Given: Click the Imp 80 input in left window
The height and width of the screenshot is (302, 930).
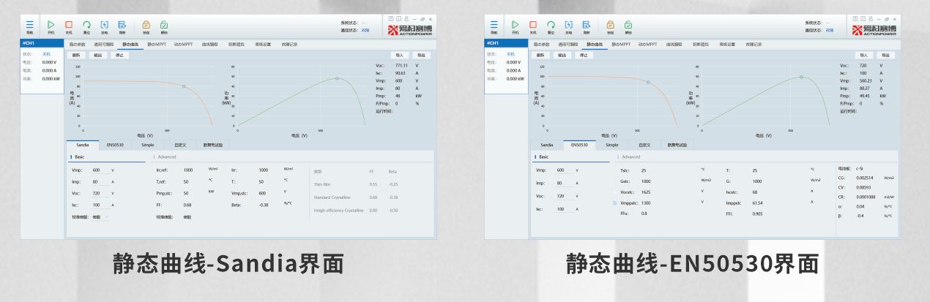Looking at the screenshot, I should coord(100,183).
